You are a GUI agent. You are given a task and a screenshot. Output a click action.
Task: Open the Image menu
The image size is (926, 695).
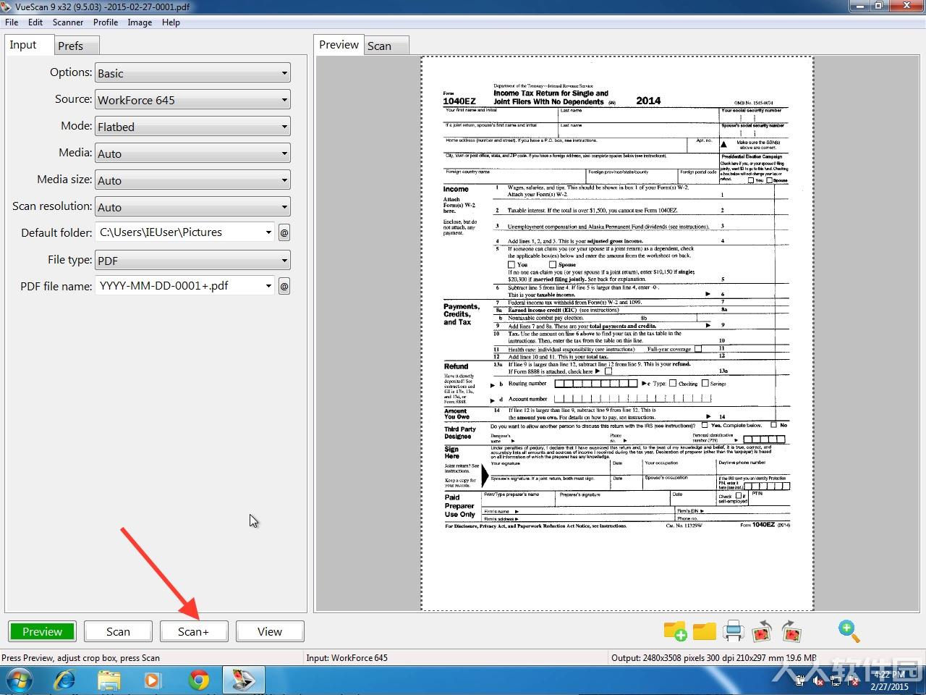(x=140, y=22)
